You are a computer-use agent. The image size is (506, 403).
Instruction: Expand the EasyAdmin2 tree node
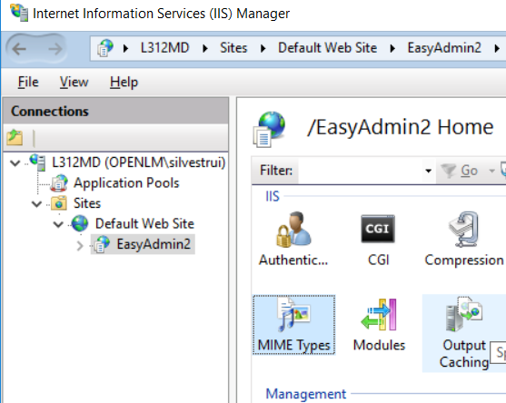[80, 246]
